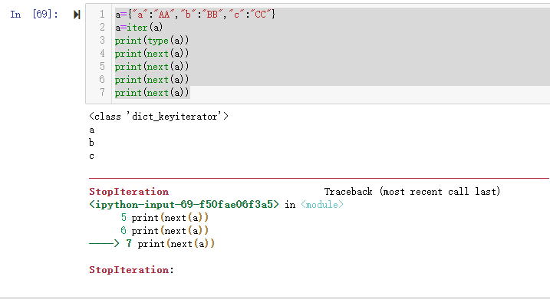Click the StopIteration error heading
Image resolution: width=550 pixels, height=303 pixels.
pyautogui.click(x=129, y=192)
